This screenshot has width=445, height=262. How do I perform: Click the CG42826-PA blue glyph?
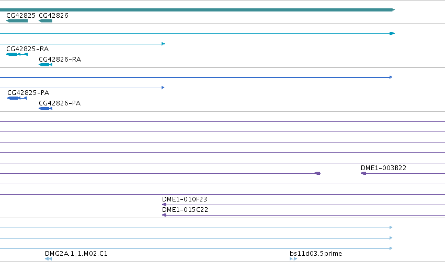pyautogui.click(x=45, y=109)
